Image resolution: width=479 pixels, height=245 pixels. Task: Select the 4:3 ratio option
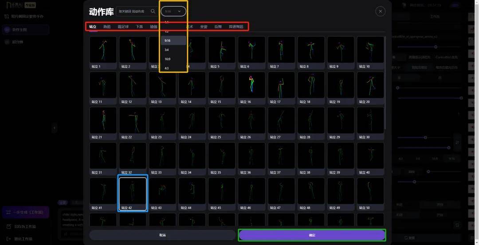click(167, 68)
